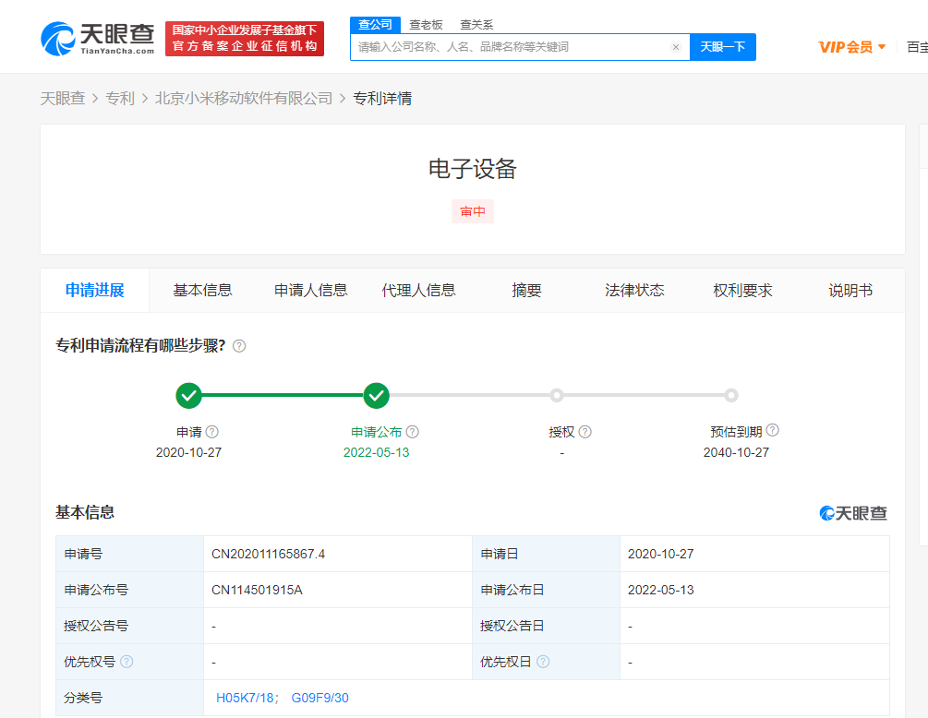Click the help icon next to 预估到期
Screen dimensions: 928x718
point(772,430)
